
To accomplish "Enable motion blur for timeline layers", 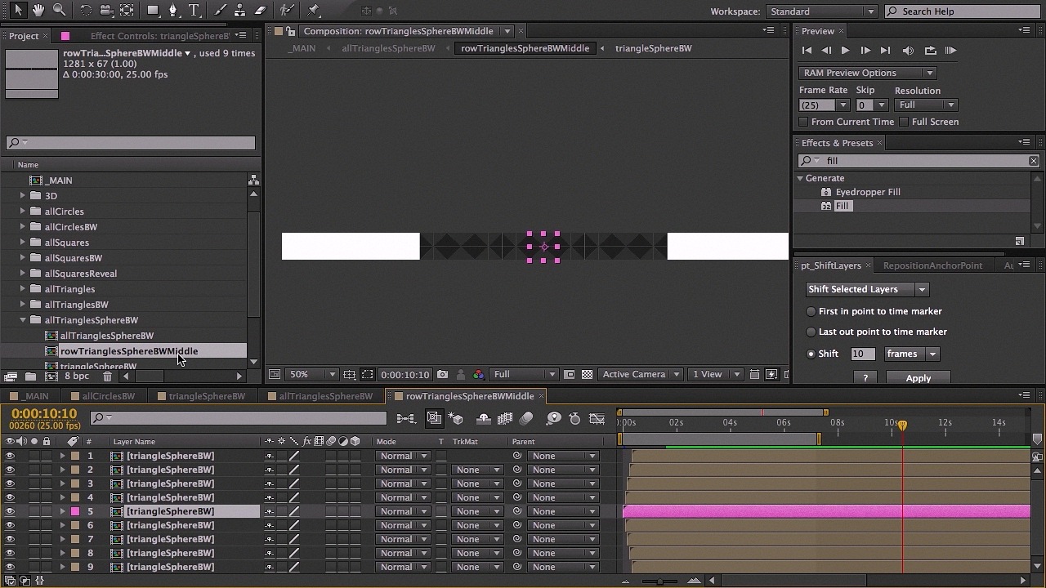I will tap(526, 419).
